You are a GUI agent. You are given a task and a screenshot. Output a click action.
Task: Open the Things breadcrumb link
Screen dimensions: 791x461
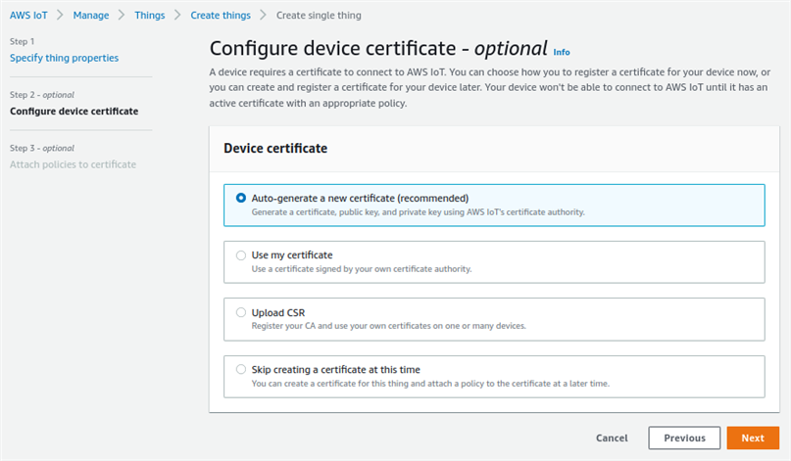149,16
